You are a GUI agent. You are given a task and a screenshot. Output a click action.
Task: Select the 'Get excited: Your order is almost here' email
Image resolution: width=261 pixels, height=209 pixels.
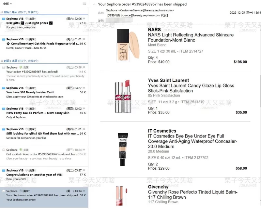pos(44,154)
